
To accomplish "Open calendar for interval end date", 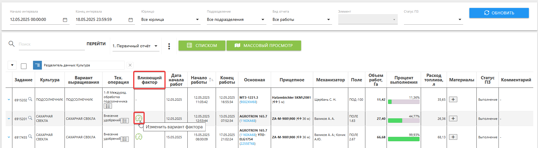I will (131, 20).
